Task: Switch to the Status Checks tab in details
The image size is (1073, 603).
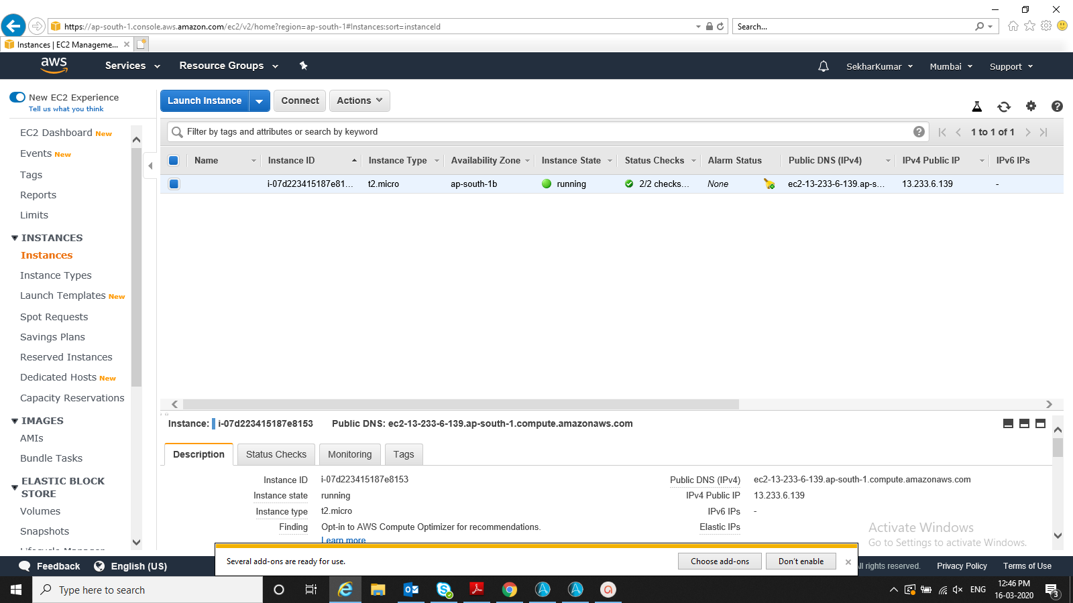Action: (276, 454)
